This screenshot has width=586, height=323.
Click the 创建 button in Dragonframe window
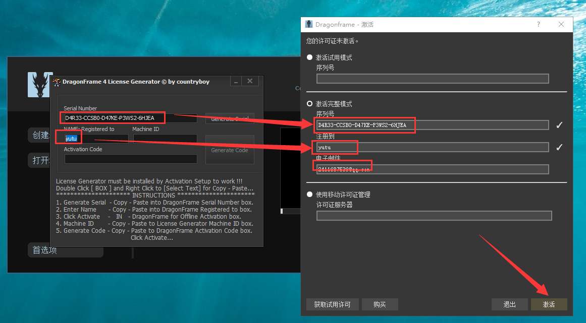click(39, 135)
